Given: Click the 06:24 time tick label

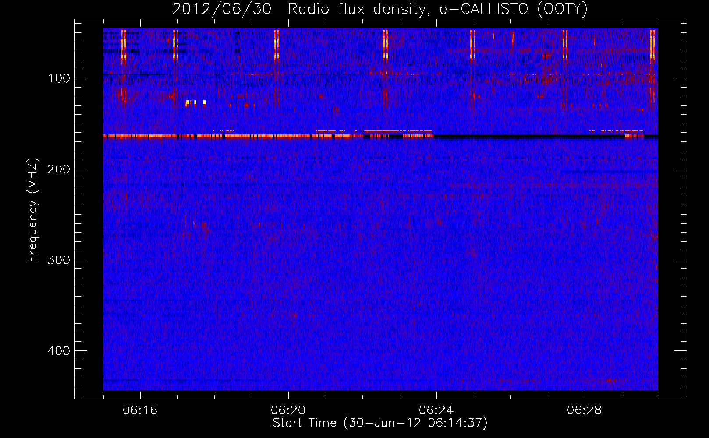Looking at the screenshot, I should tap(436, 410).
